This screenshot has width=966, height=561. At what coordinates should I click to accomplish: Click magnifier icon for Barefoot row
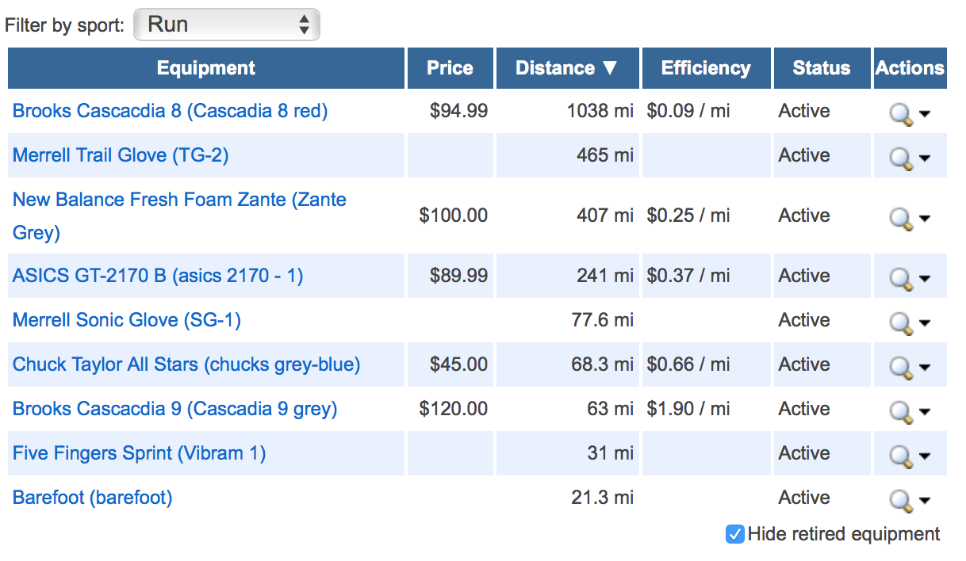(901, 501)
